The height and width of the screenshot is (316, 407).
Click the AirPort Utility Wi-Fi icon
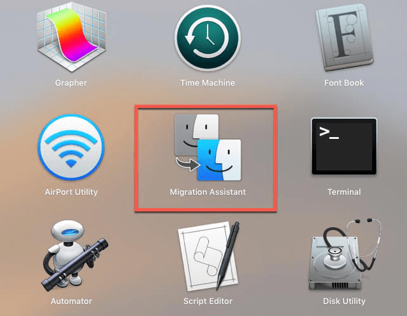(x=71, y=147)
